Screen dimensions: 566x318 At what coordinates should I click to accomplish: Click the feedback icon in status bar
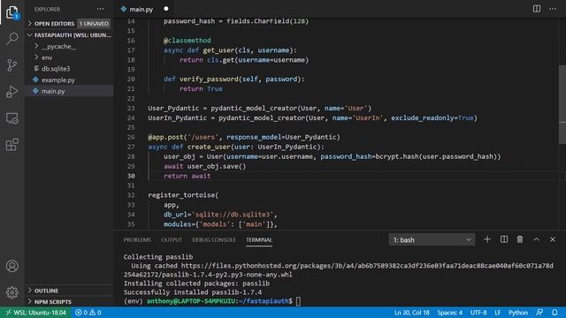[539, 313]
